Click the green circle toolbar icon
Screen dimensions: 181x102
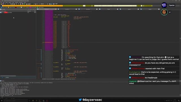(x=24, y=4)
